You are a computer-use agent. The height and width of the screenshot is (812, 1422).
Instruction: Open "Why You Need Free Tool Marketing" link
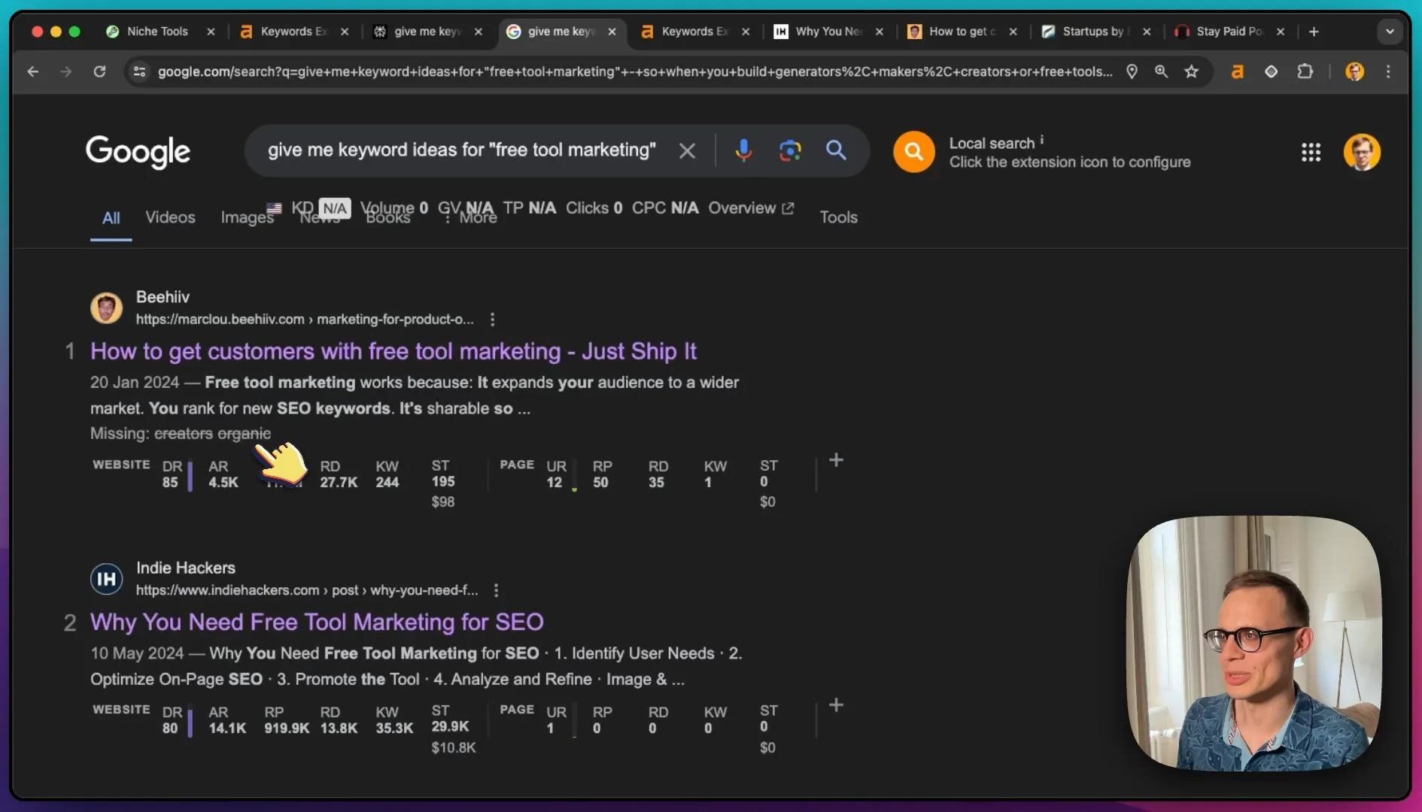coord(317,622)
